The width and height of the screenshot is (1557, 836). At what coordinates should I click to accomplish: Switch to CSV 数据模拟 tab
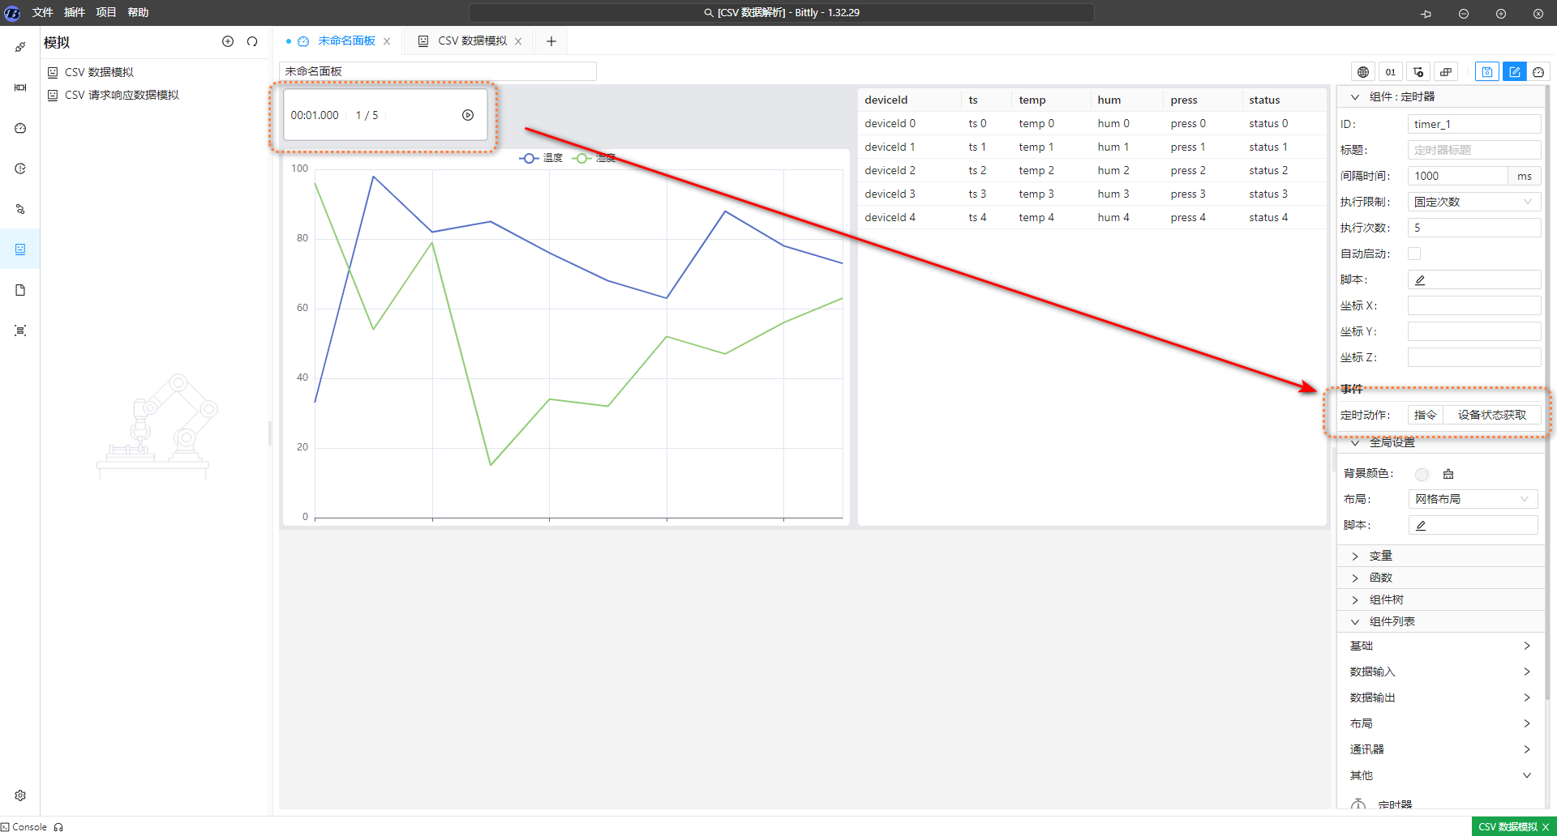pos(471,41)
